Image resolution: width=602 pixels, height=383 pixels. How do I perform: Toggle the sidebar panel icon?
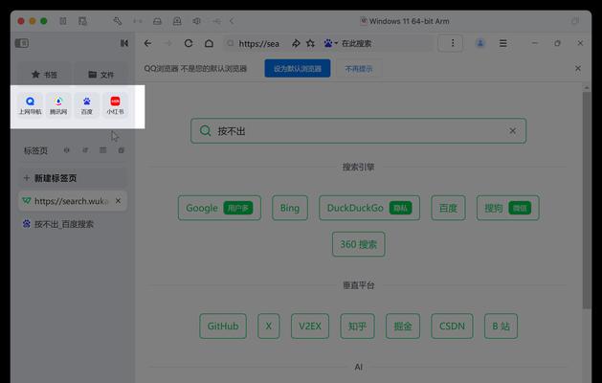point(22,43)
